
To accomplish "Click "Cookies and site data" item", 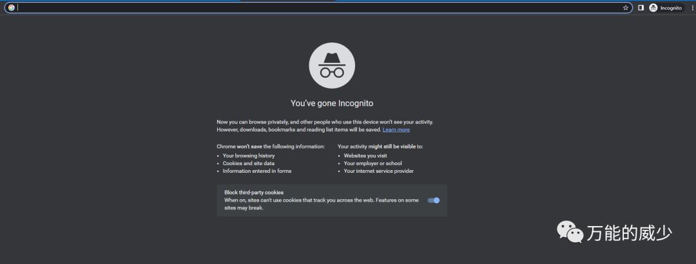I will click(249, 163).
